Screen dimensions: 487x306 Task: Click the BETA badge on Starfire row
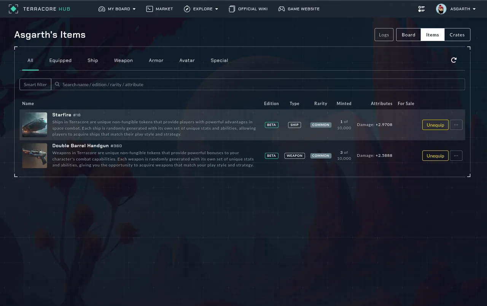272,125
